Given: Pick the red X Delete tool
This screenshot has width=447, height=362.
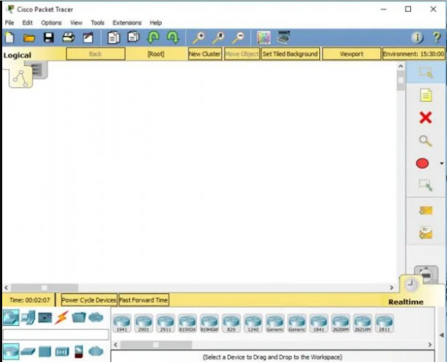Looking at the screenshot, I should (x=426, y=117).
